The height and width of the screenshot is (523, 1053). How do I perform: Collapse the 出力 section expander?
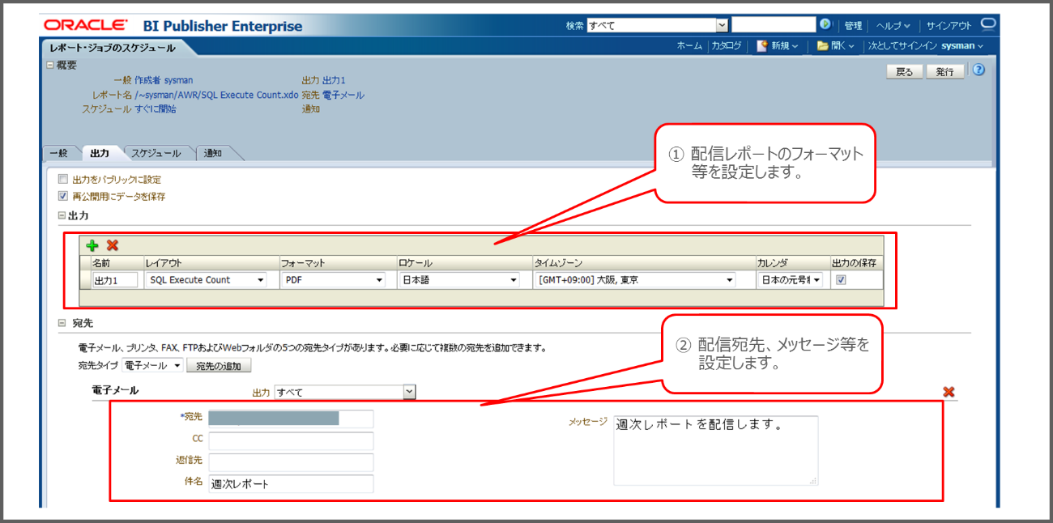[62, 216]
